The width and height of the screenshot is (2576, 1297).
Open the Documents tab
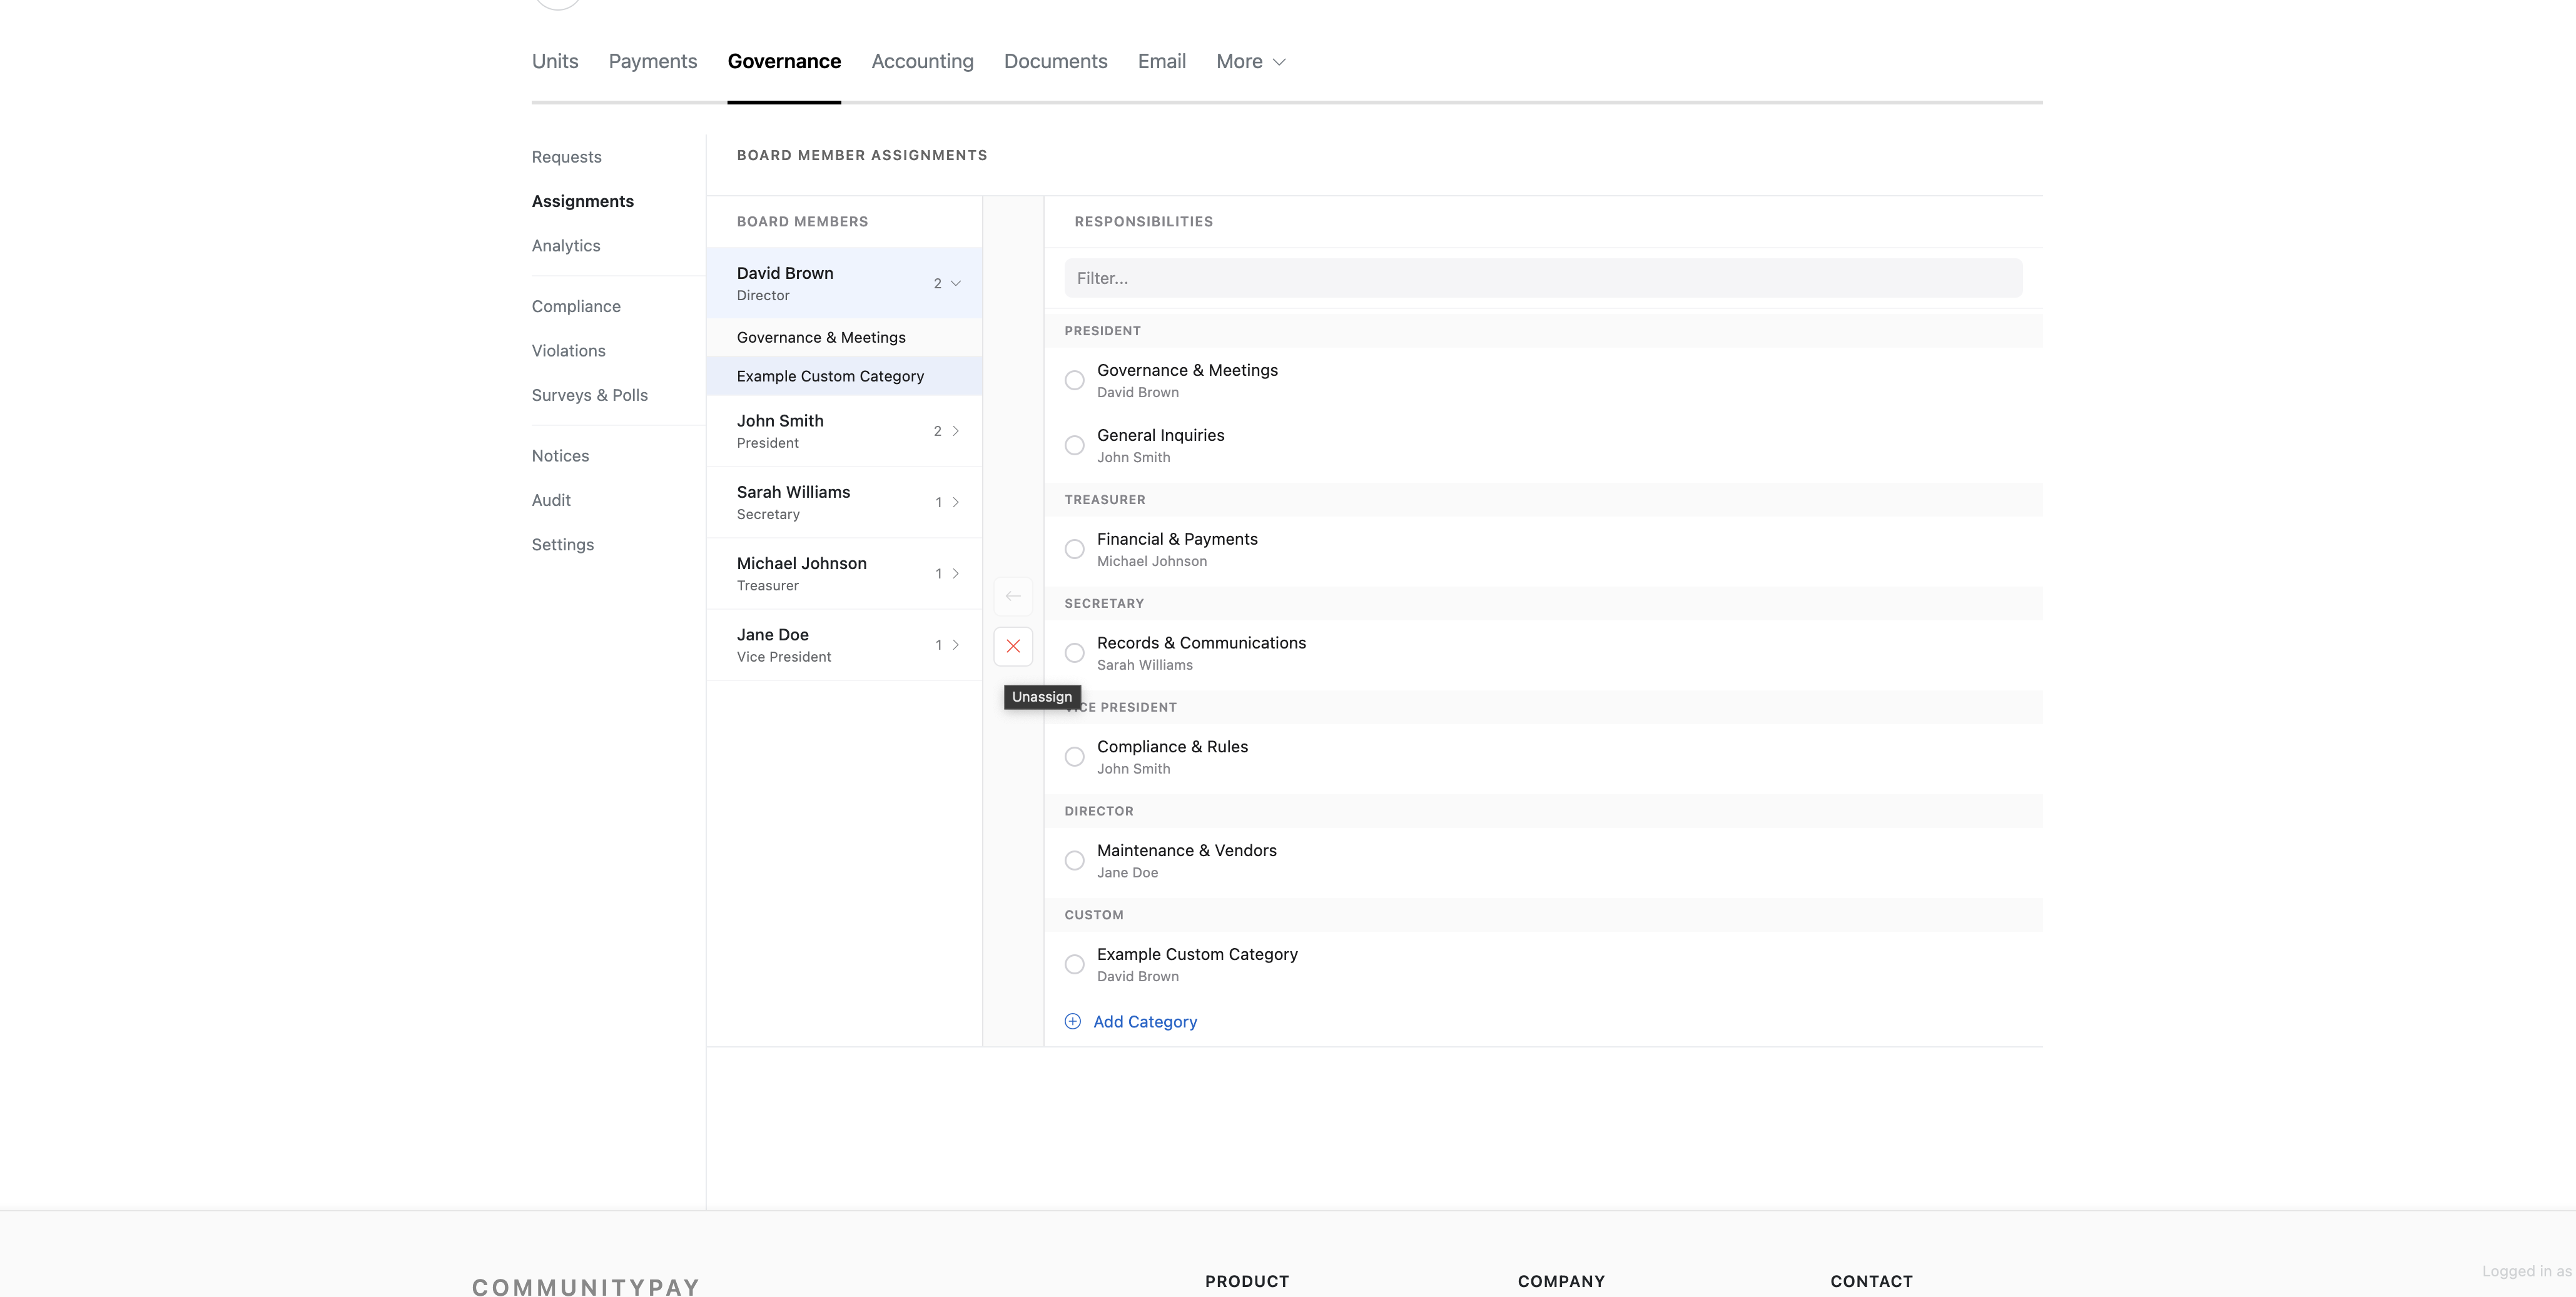click(1055, 61)
